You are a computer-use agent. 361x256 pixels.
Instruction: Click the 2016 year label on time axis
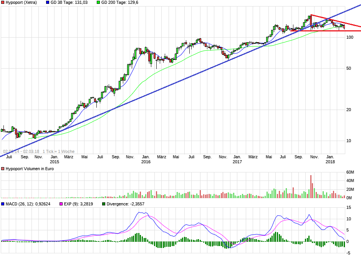(146, 162)
